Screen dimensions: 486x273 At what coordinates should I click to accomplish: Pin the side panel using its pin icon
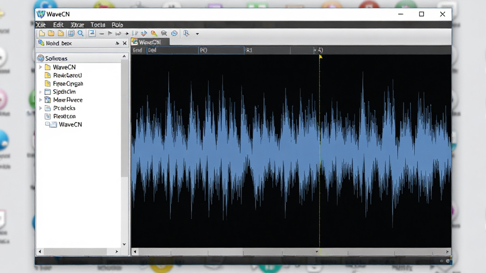point(117,43)
